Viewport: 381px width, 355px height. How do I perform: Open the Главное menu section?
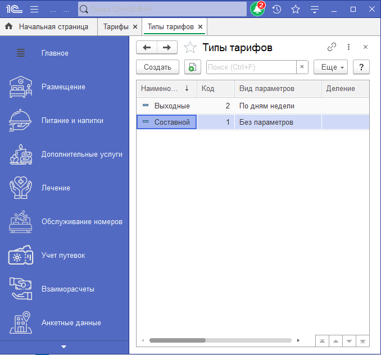click(x=55, y=53)
